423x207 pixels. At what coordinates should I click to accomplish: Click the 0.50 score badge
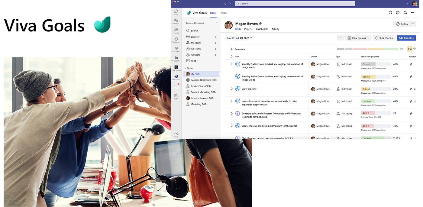409,49
